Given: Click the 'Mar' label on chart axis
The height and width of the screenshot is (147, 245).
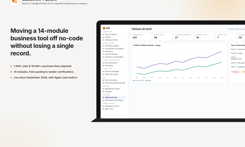Looking at the screenshot, I should [x=175, y=77].
